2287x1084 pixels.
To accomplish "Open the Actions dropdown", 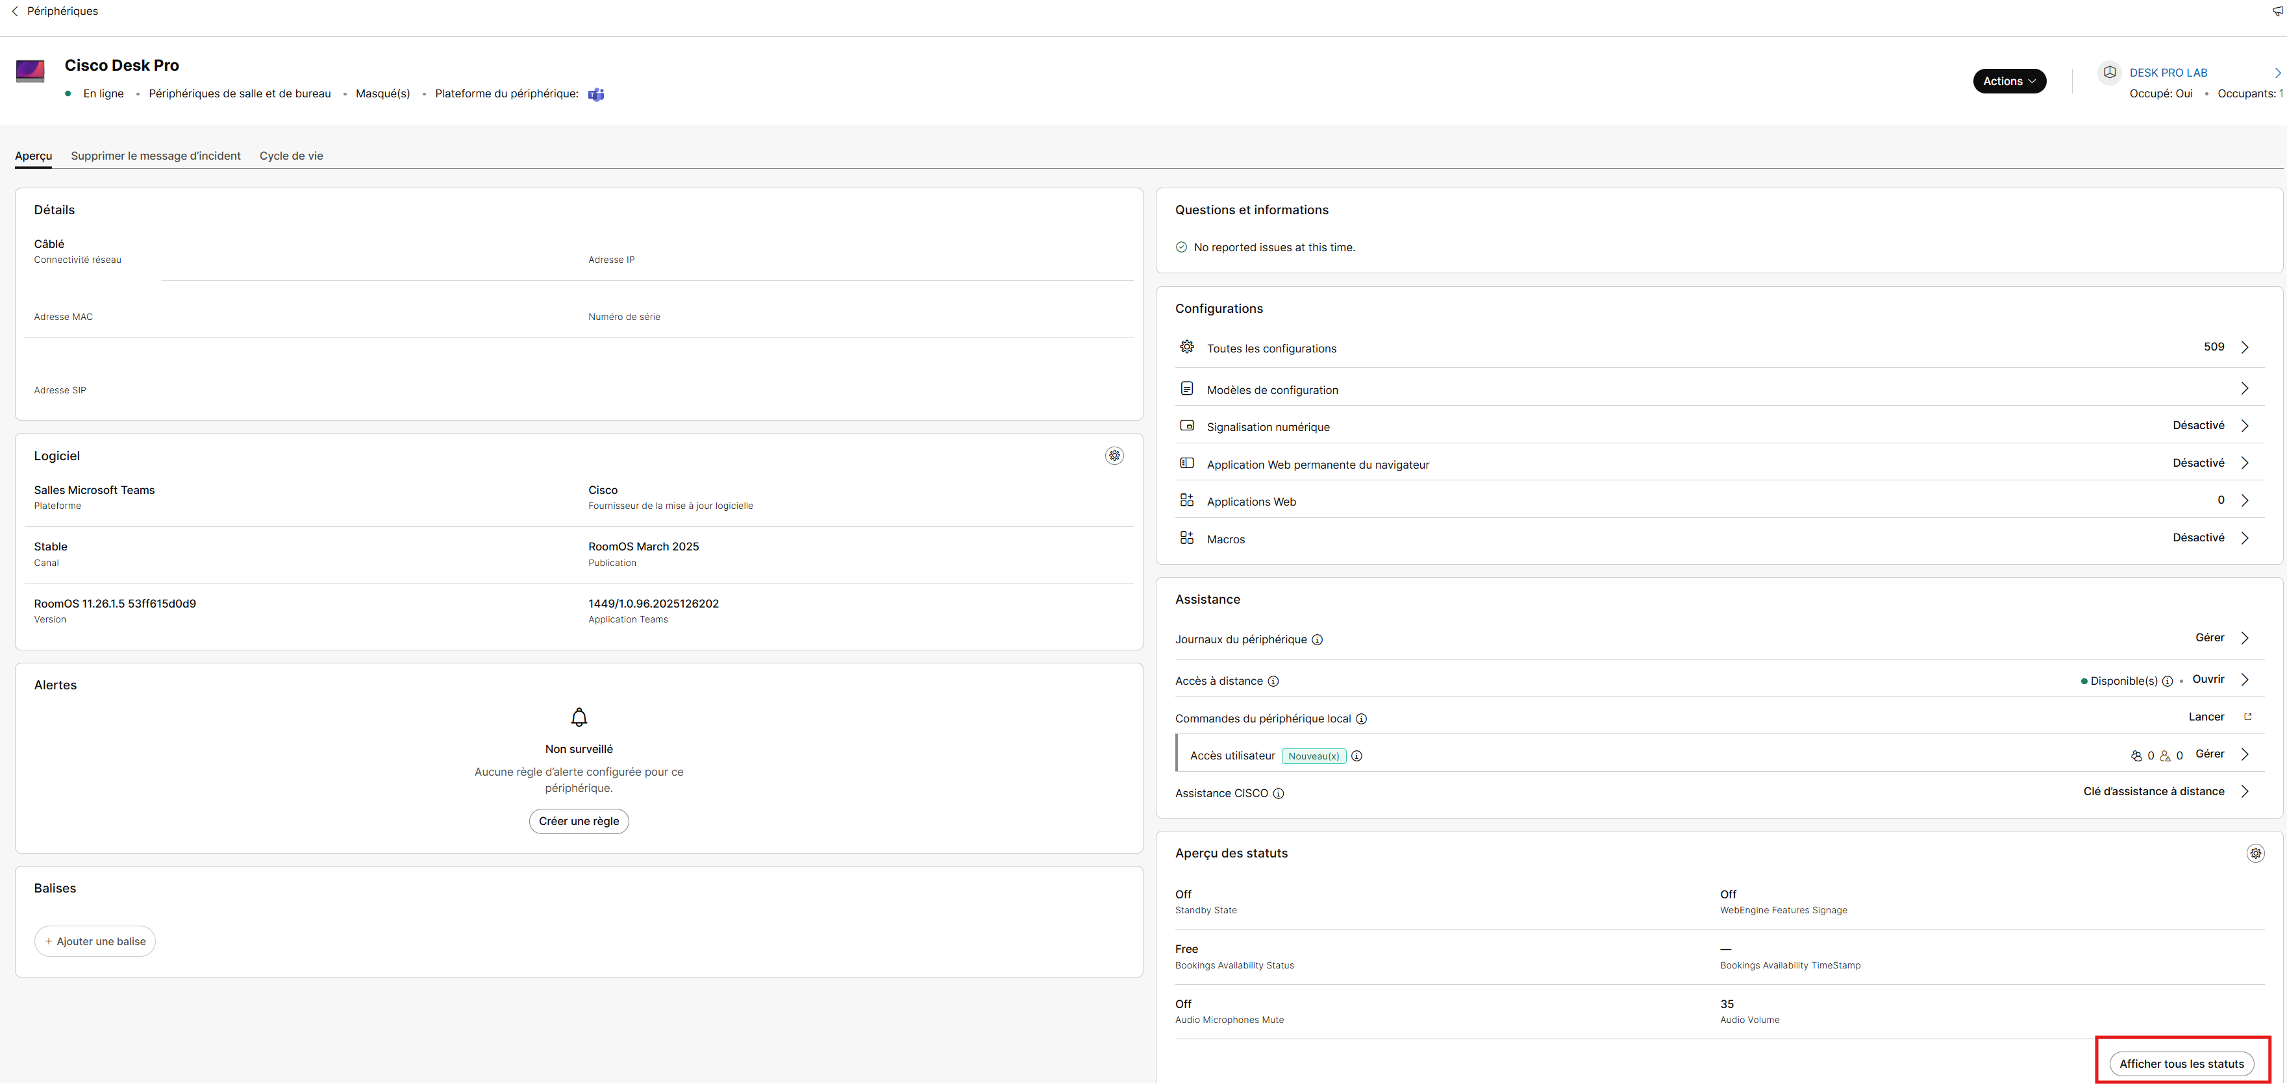I will point(2009,80).
